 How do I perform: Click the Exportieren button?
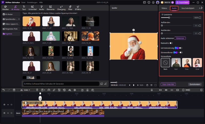pos(182,3)
